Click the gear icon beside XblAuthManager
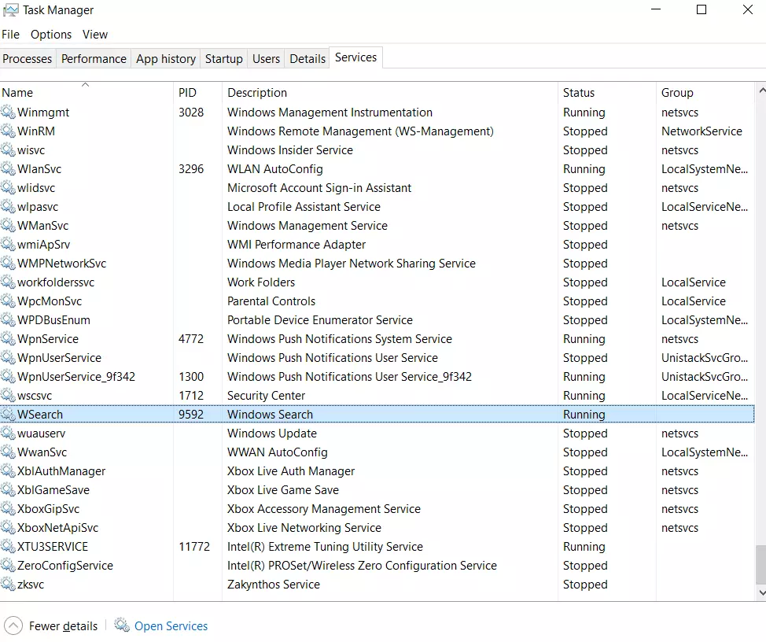Viewport: 766px width, 642px height. (8, 471)
